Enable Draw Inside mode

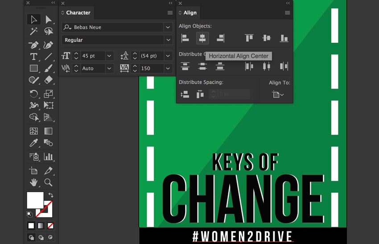pos(50,237)
